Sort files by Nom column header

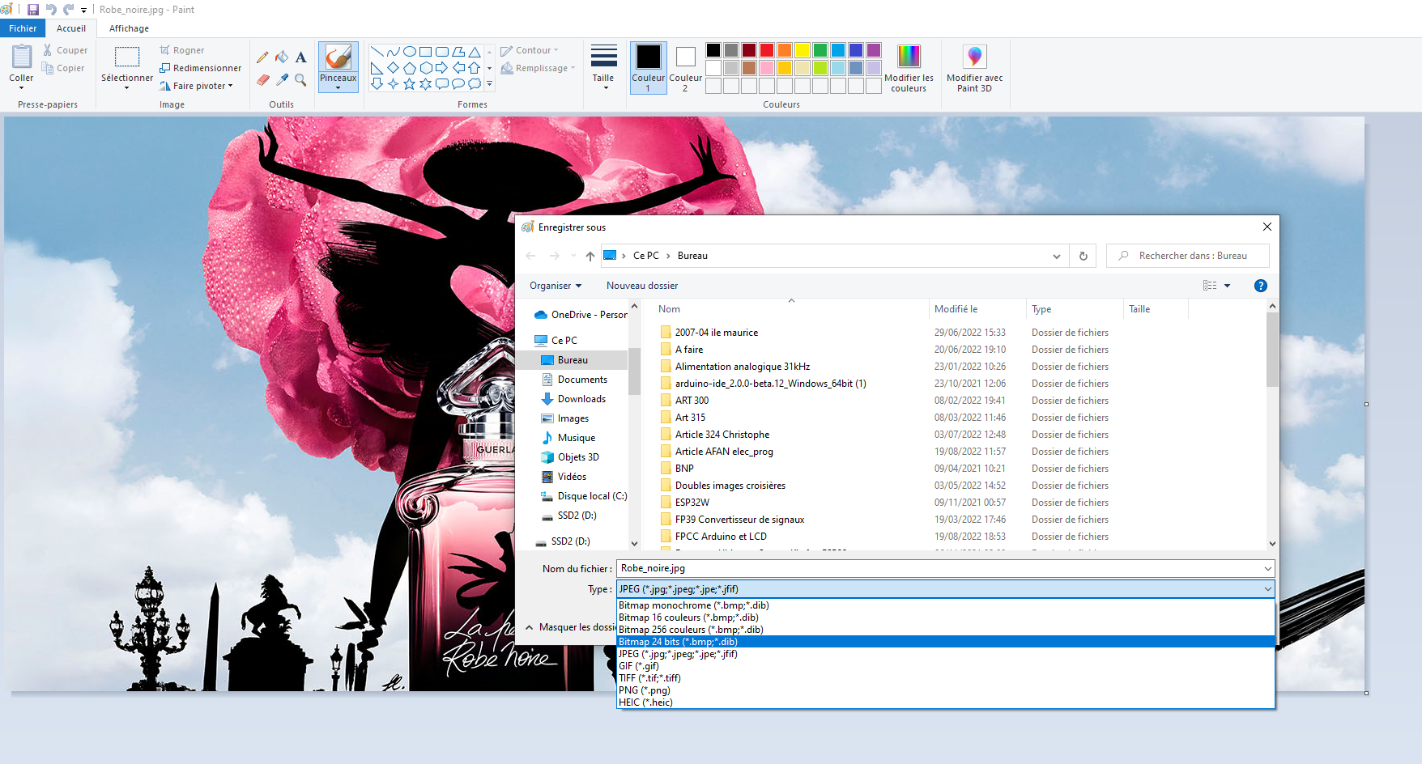pyautogui.click(x=791, y=309)
